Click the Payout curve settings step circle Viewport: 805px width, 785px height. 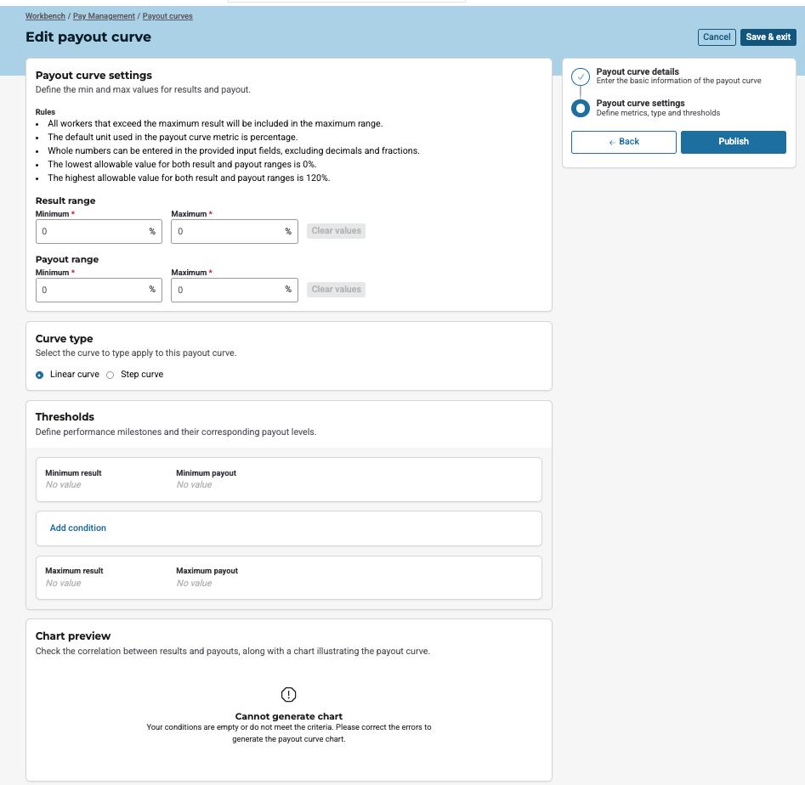(x=581, y=108)
